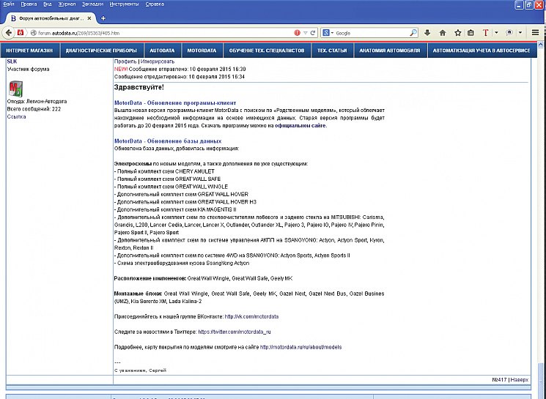Click the Ссылка link under the user info

pyautogui.click(x=16, y=116)
